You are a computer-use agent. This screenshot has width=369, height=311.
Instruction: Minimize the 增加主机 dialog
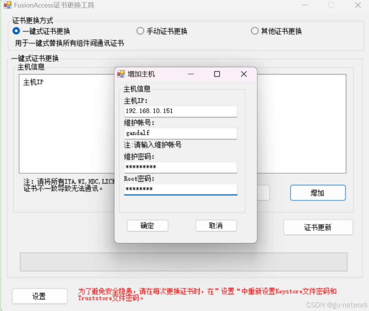(x=191, y=74)
